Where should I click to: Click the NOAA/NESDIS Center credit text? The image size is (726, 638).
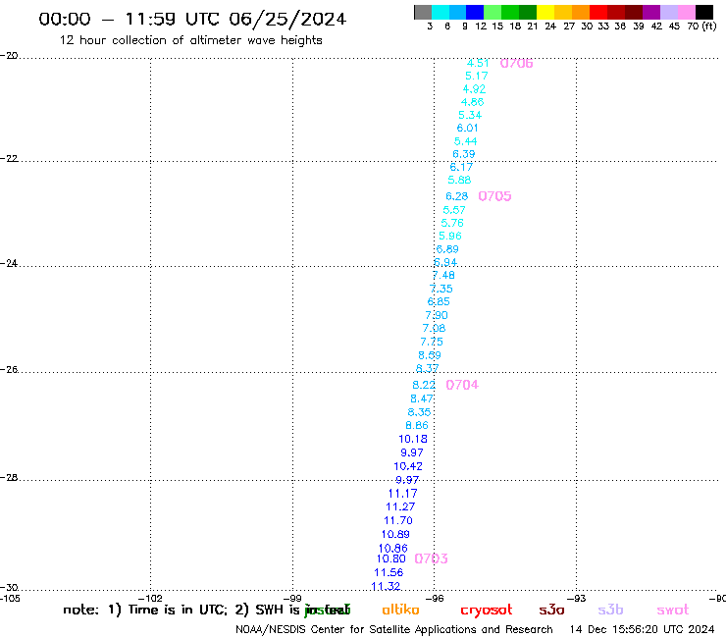[394, 629]
